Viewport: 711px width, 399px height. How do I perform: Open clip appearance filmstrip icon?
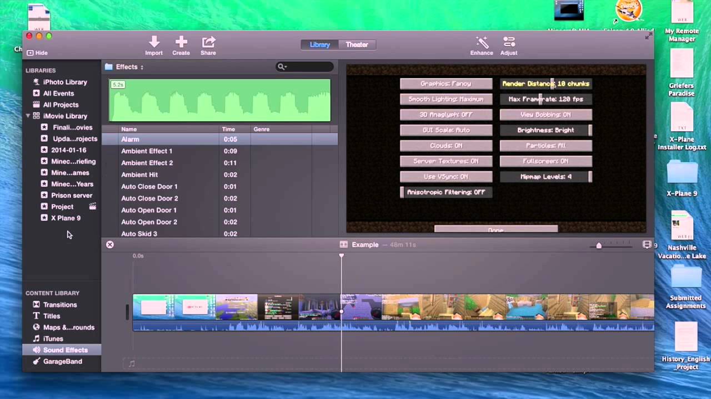pyautogui.click(x=647, y=244)
